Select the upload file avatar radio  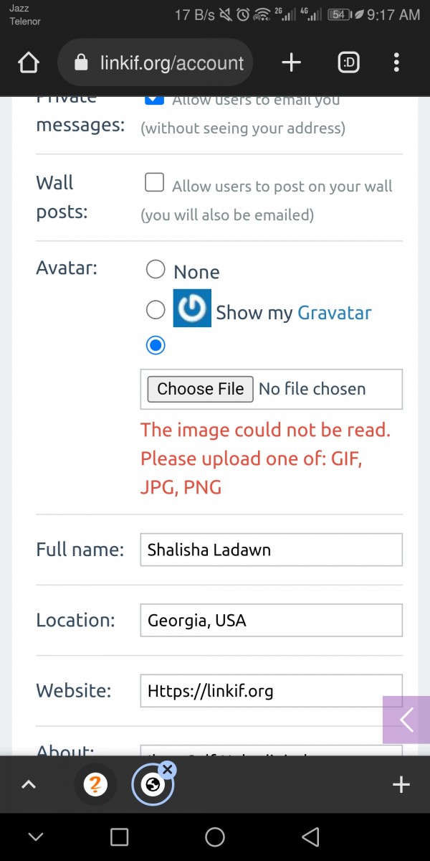tap(156, 346)
